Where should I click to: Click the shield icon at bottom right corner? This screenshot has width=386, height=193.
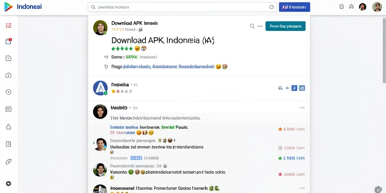378,189
